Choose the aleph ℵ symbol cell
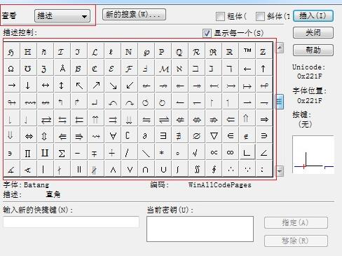This screenshot has width=342, height=256. tap(179, 68)
